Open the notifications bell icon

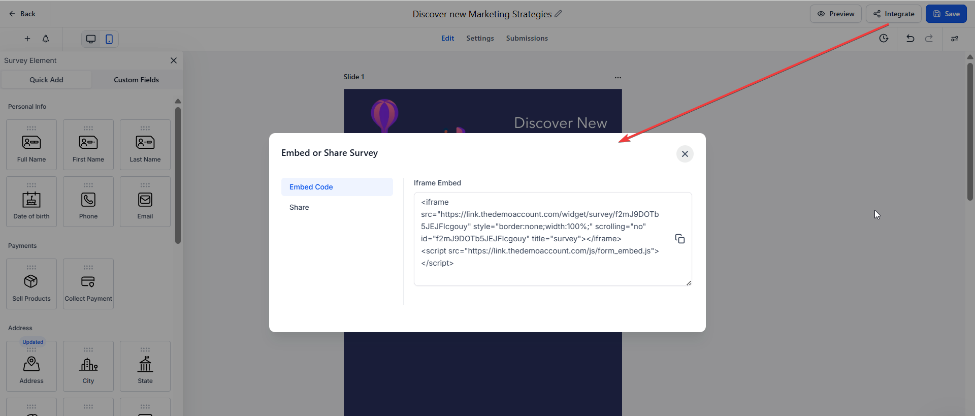pos(46,39)
